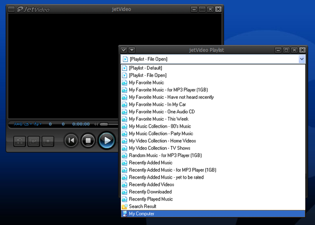The image size is (315, 225).
Task: Pick Recently Added Music - for MP3 Player (1GB)
Action: pos(213,170)
